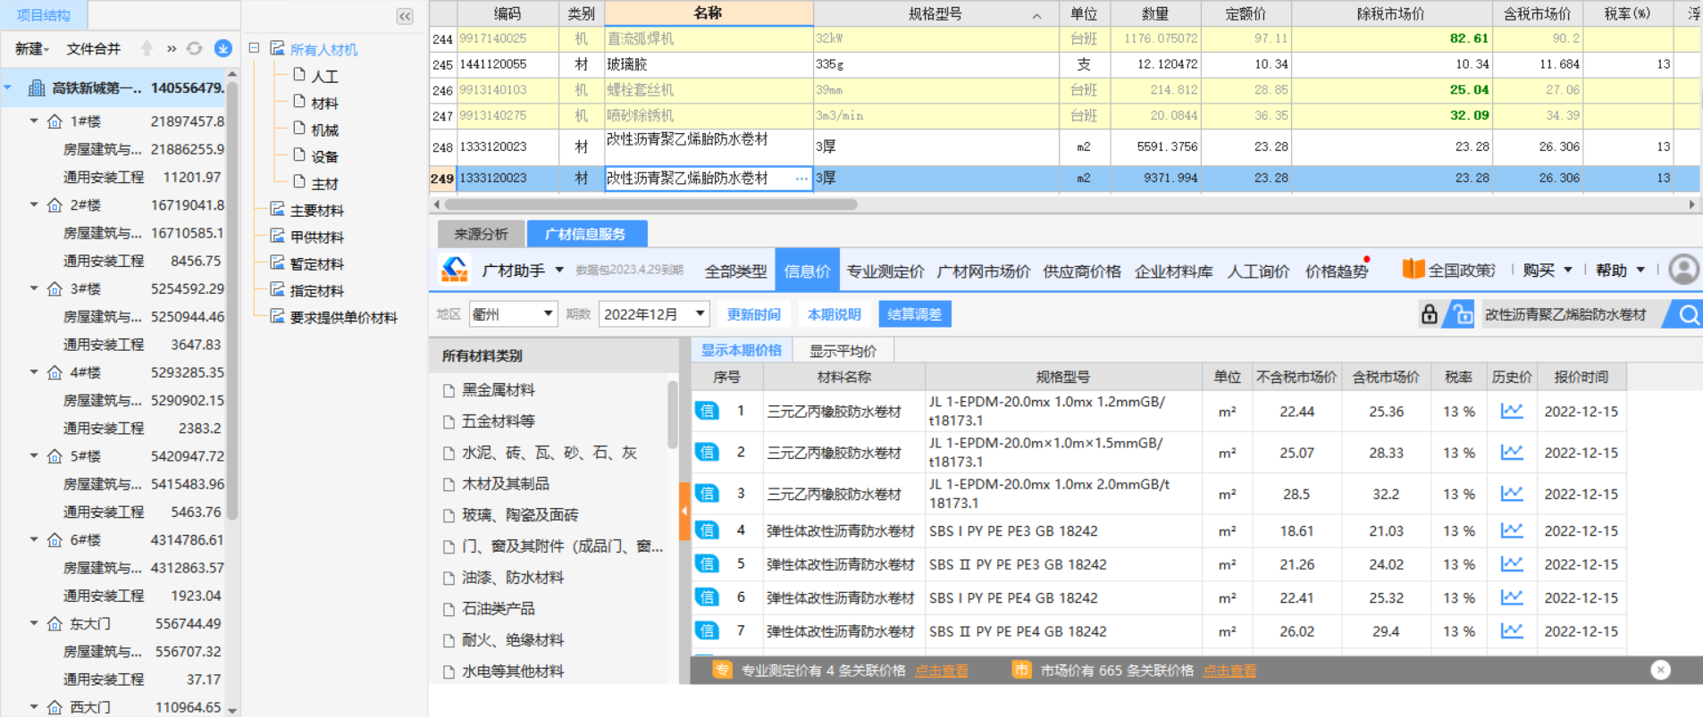This screenshot has width=1703, height=717.
Task: Collapse the 3#楼 tree node
Action: click(34, 288)
